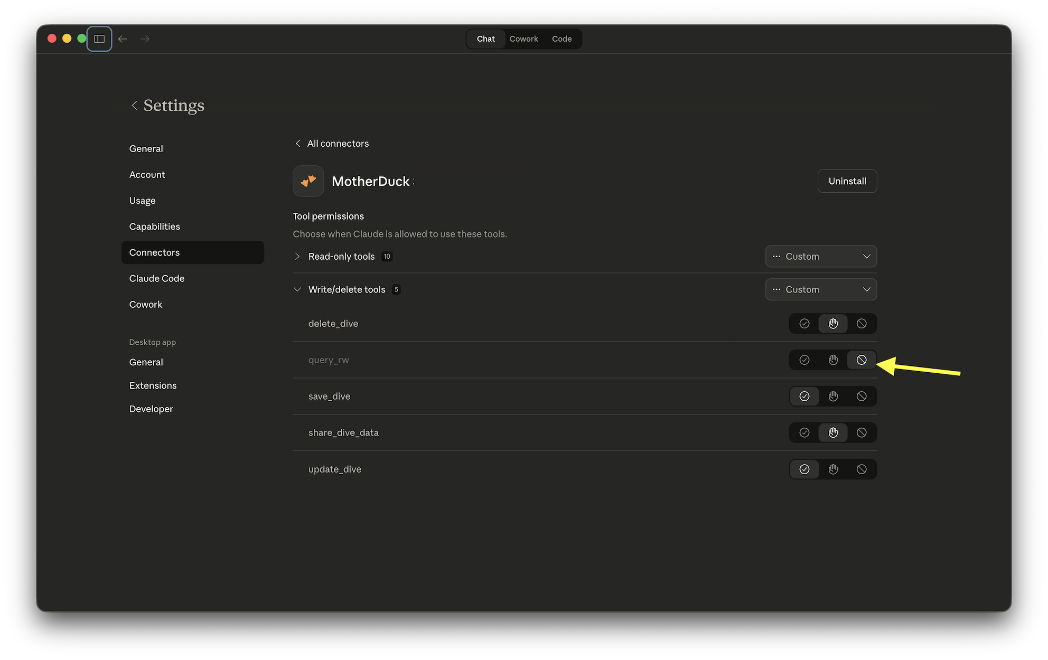Expand the Read-only tools section
Screen dimensions: 1048x660
point(297,257)
